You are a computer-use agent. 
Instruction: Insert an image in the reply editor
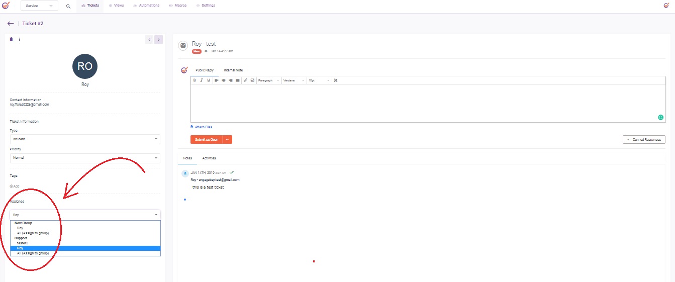tap(252, 80)
